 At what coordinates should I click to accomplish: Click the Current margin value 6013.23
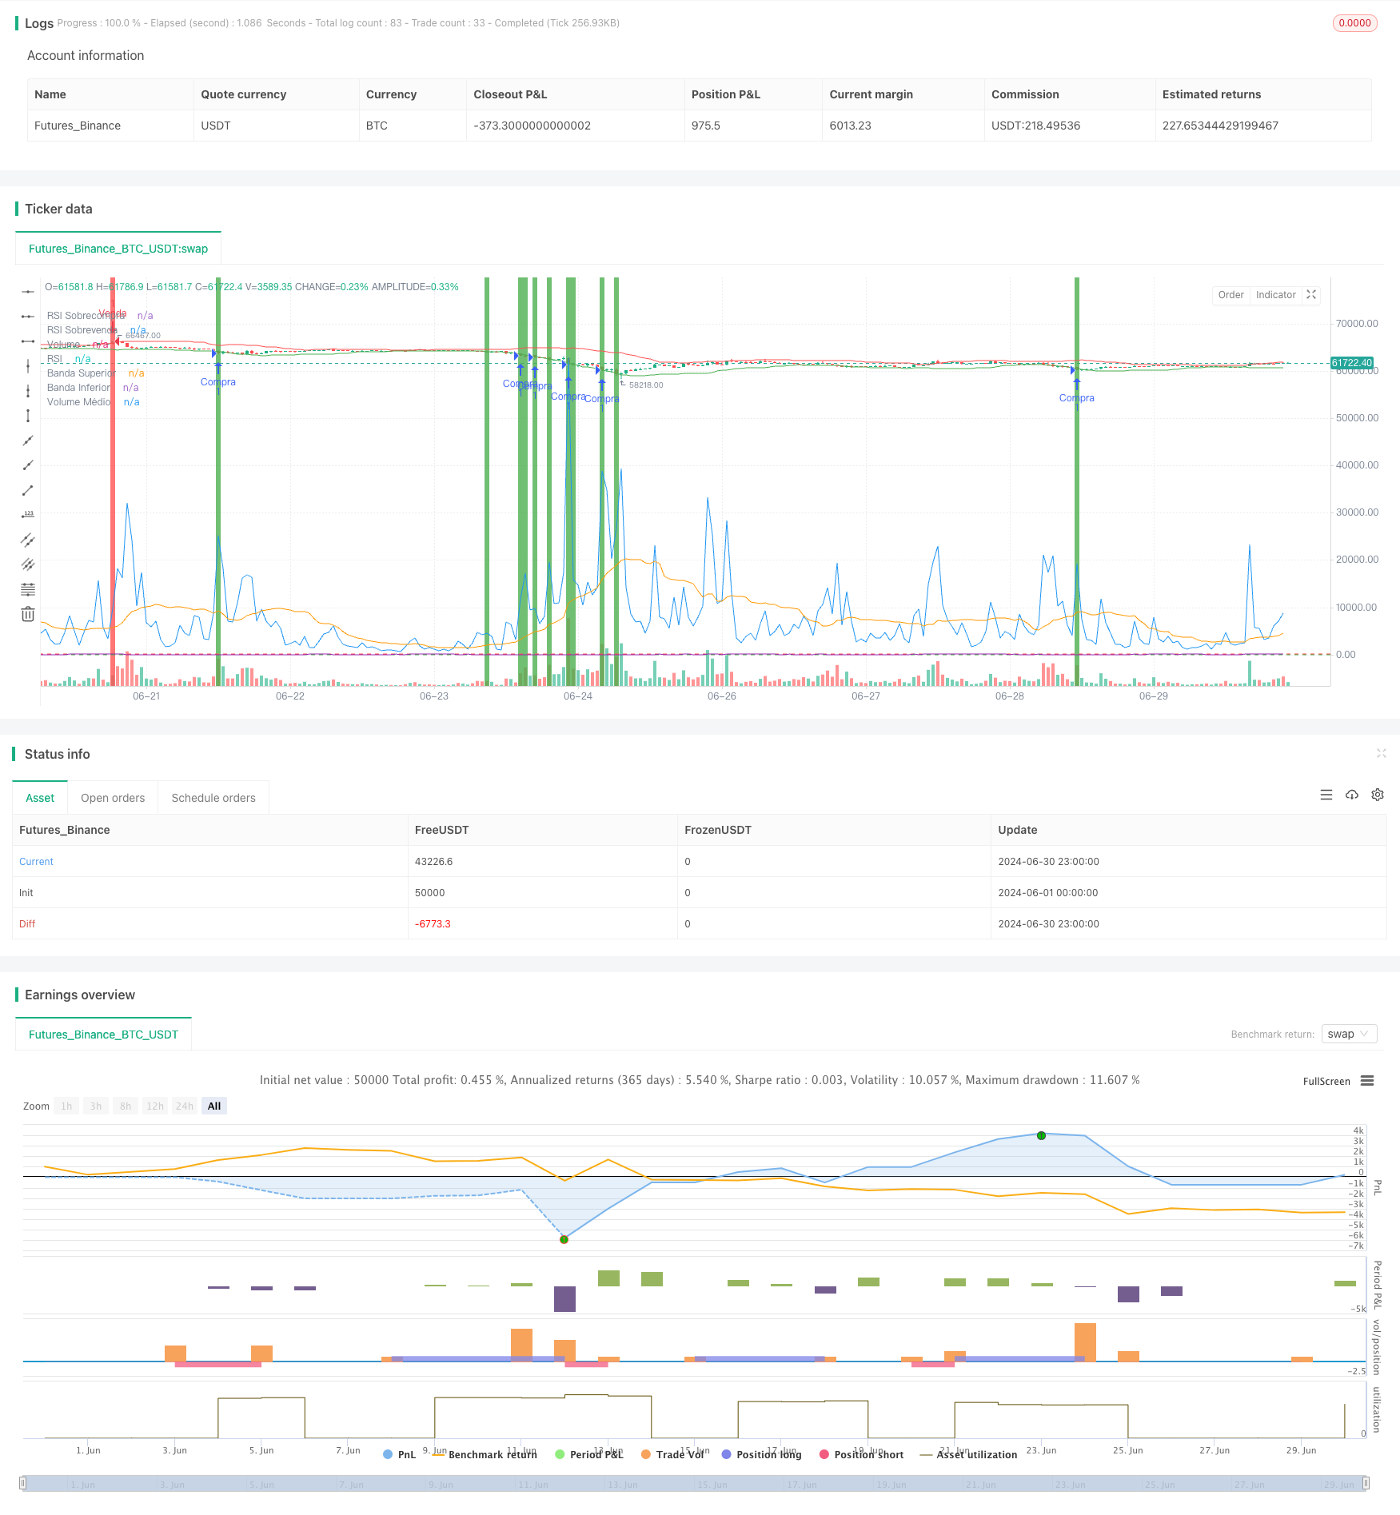pyautogui.click(x=850, y=126)
